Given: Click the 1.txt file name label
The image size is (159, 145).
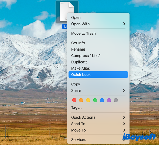Looking at the screenshot, I should tap(65, 26).
